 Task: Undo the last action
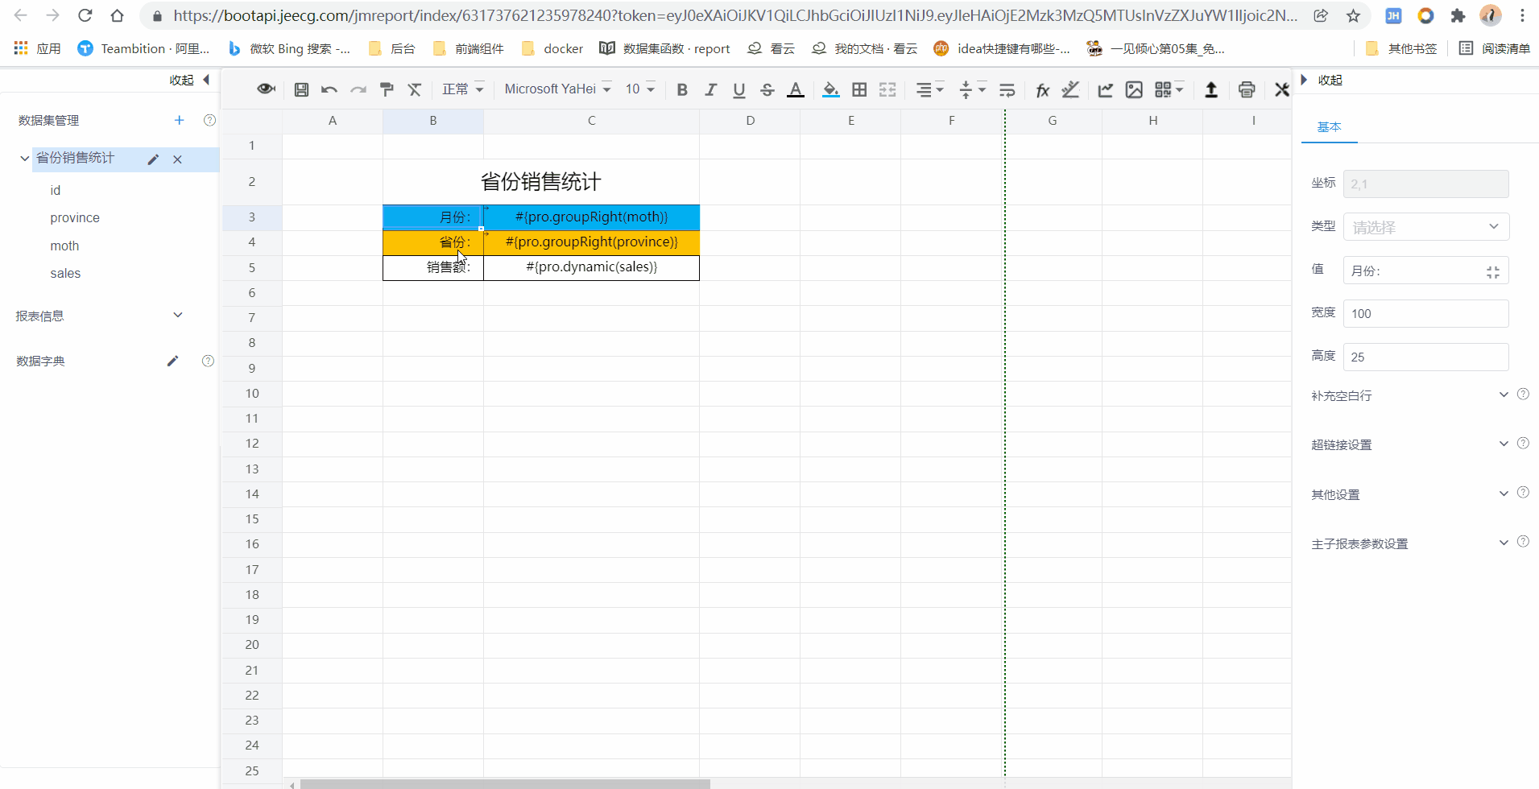pos(329,89)
